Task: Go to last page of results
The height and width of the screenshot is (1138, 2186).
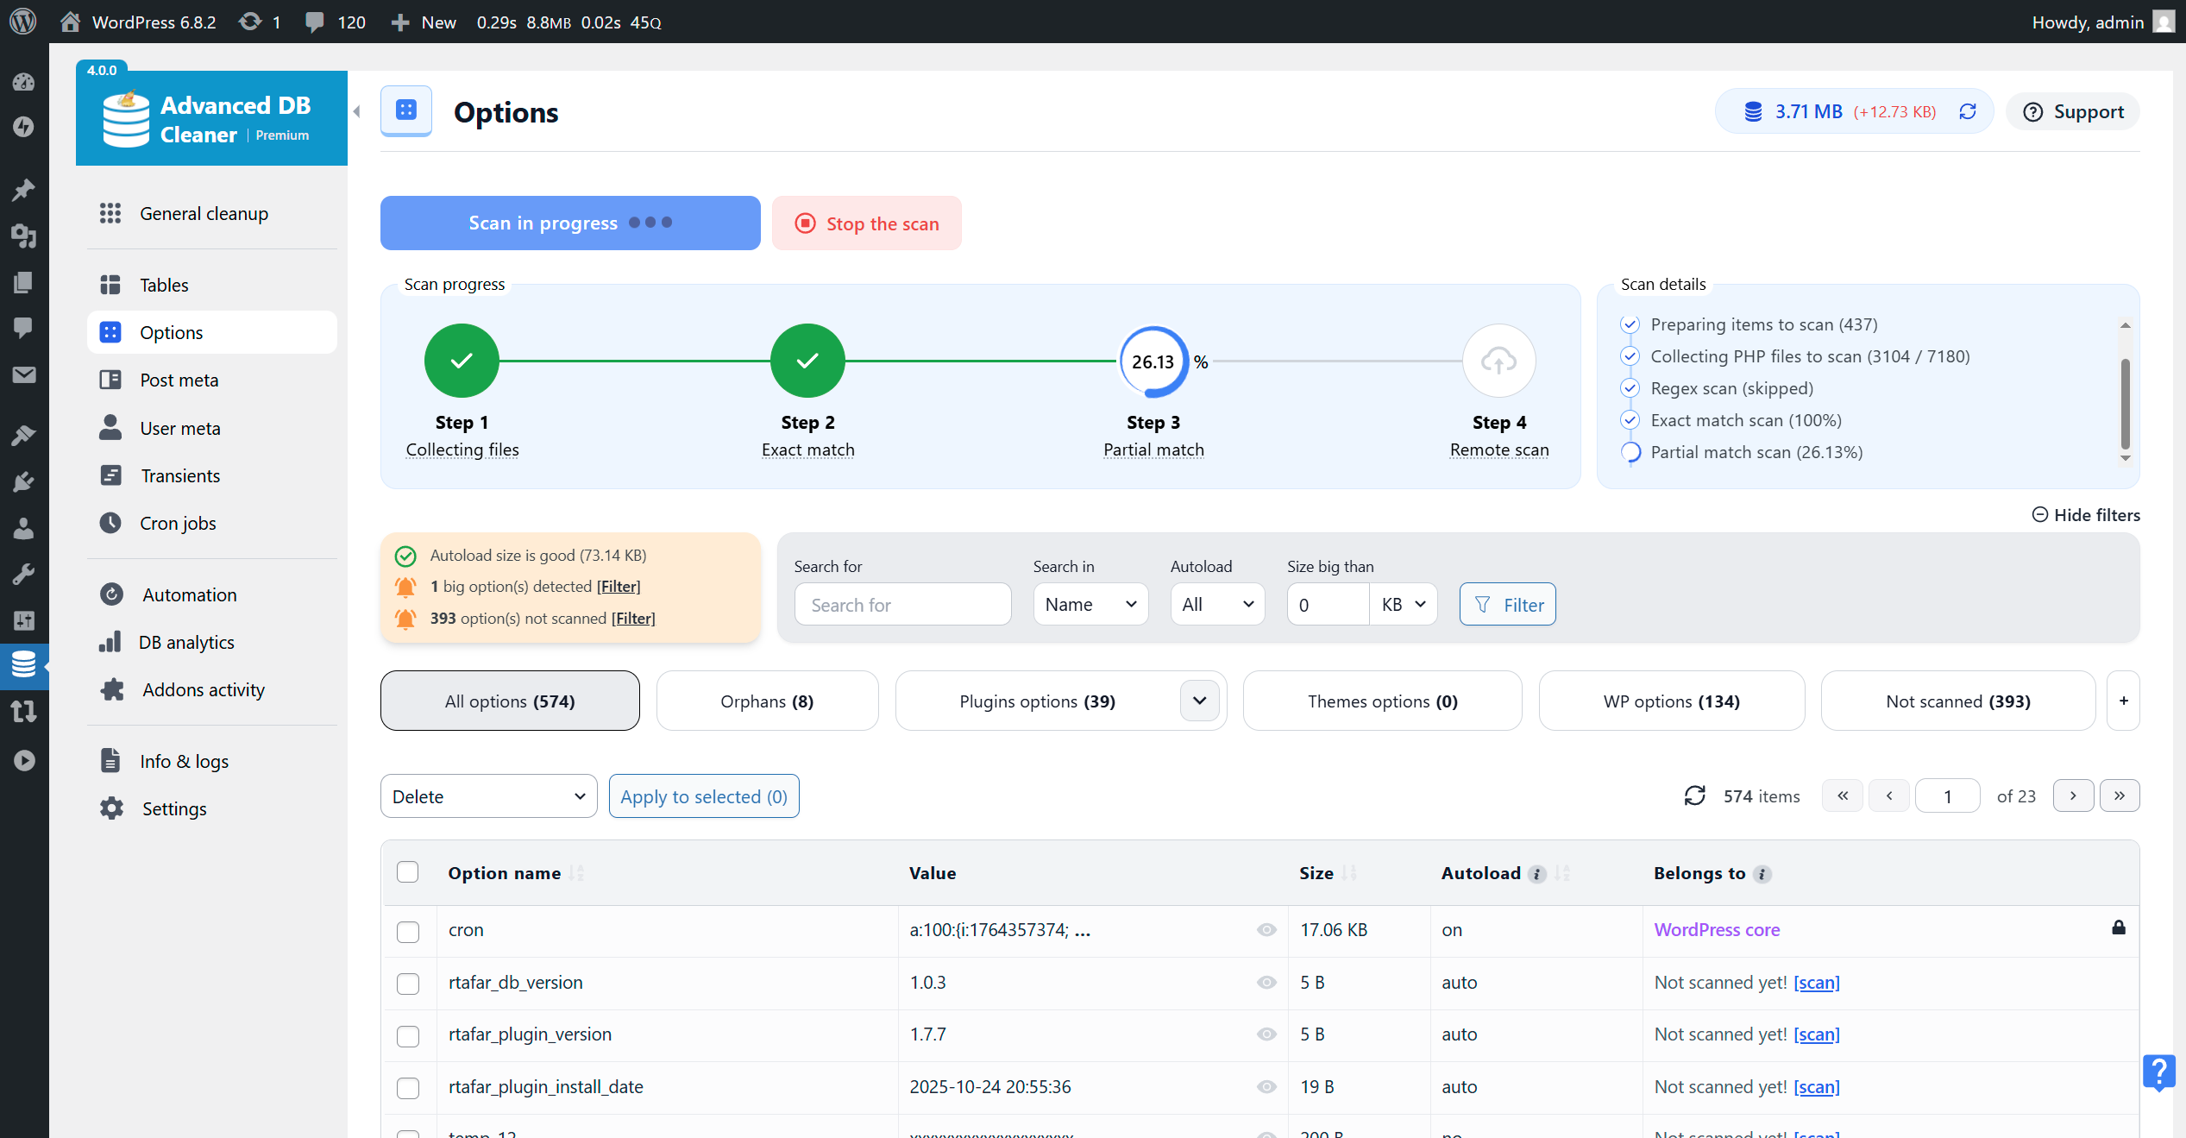Action: (2119, 795)
